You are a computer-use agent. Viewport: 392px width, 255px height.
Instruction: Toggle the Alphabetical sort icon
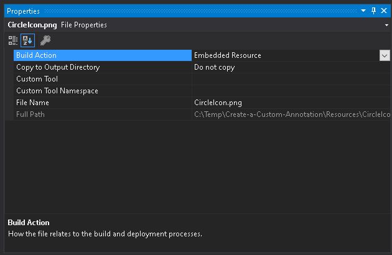tap(28, 40)
